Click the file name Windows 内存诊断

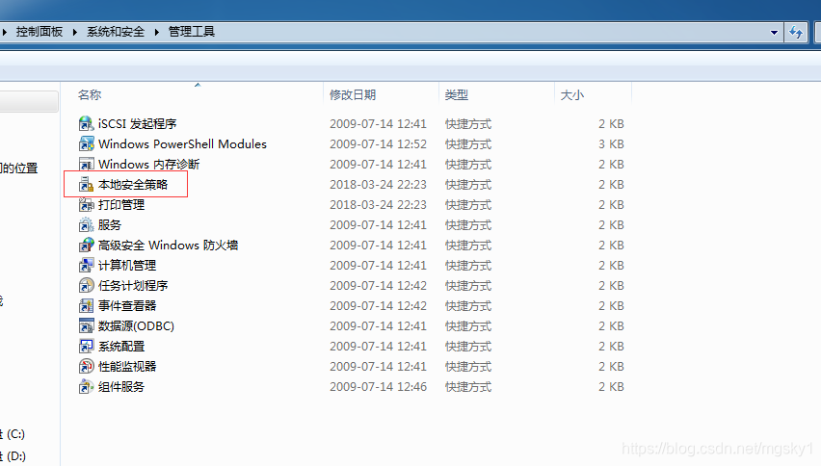148,165
